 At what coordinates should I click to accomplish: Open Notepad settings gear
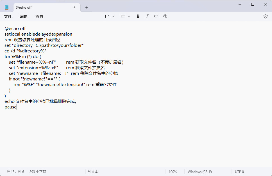[265, 16]
